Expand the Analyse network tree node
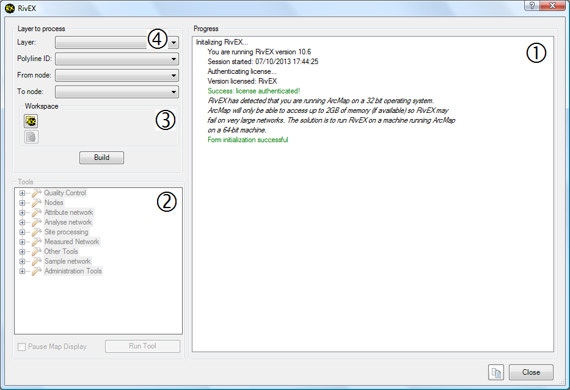570x390 pixels. point(22,223)
